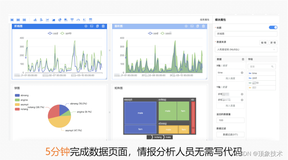Click image export icon on 面积图 panel
288x160 pixels.
[192, 26]
